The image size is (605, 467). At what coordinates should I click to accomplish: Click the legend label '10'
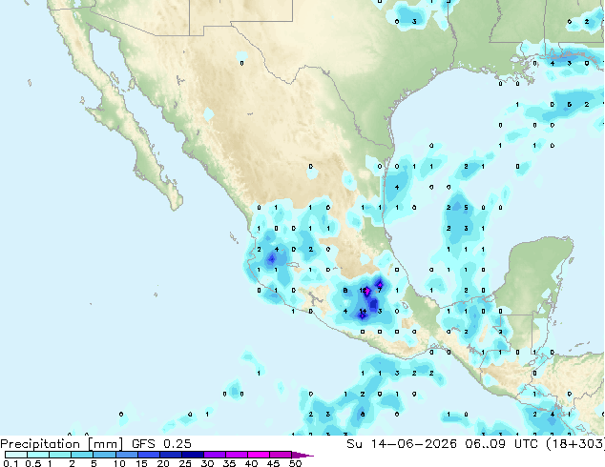[119, 463]
